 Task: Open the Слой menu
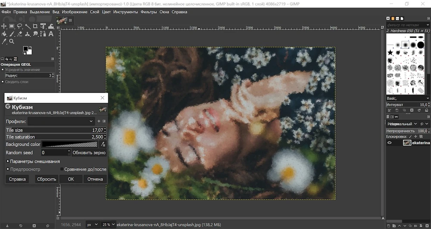coord(94,12)
